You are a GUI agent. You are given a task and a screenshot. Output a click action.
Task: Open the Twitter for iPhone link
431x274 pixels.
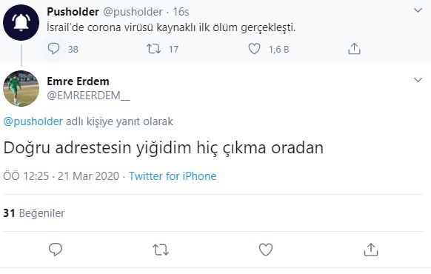[x=173, y=176]
